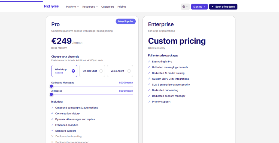Expand the Platform menu
This screenshot has height=143, width=279.
[x=72, y=7]
